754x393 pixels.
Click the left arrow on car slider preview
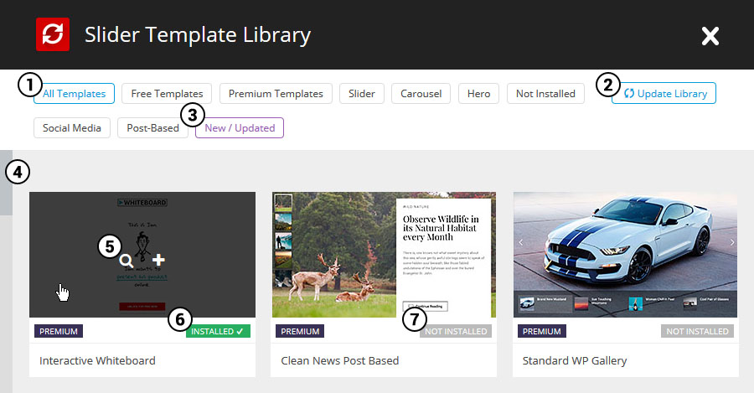tap(521, 242)
